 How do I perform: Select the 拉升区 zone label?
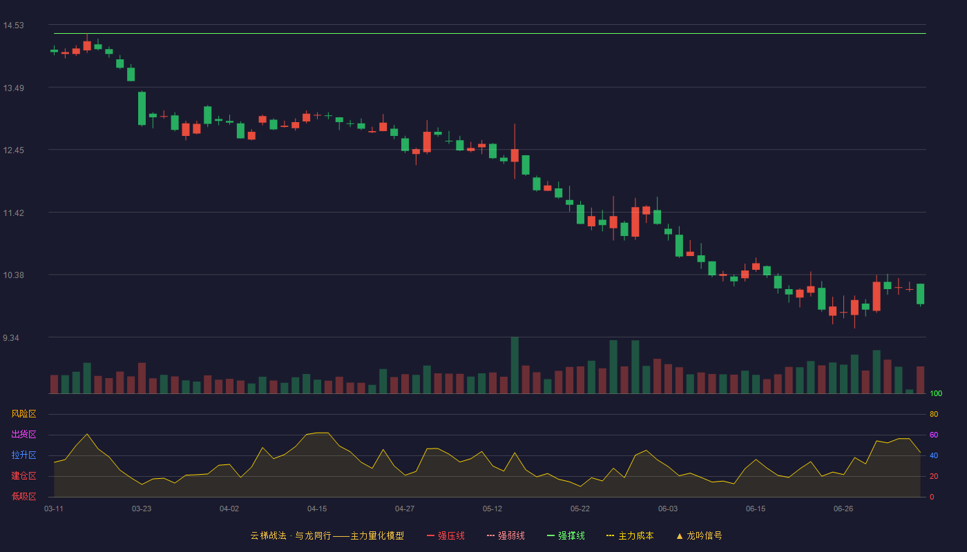(x=23, y=455)
